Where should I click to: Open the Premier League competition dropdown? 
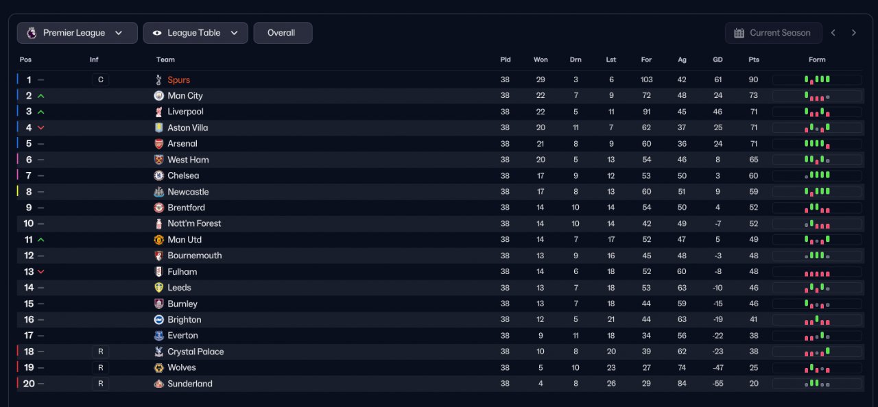coord(75,33)
